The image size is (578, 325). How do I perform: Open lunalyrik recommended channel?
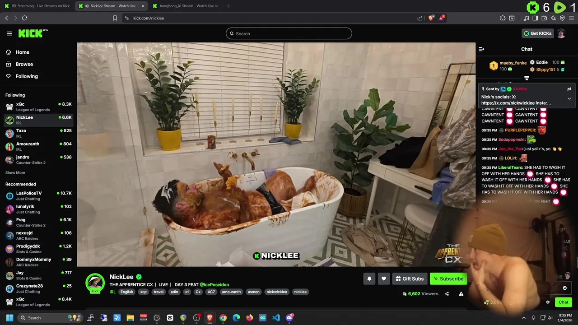38,209
